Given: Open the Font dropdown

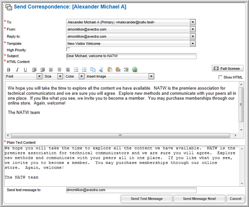Looking at the screenshot, I should pyautogui.click(x=39, y=76).
